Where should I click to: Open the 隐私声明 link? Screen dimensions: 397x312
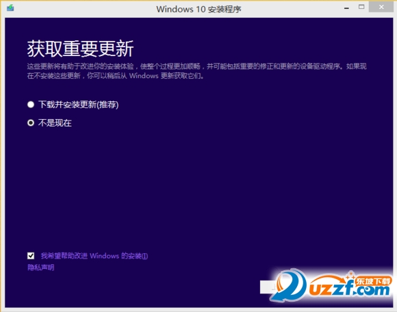click(41, 268)
